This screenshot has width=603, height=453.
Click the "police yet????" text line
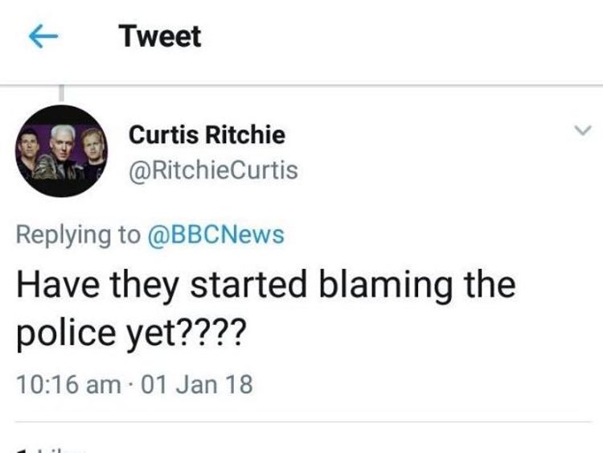[x=131, y=332]
